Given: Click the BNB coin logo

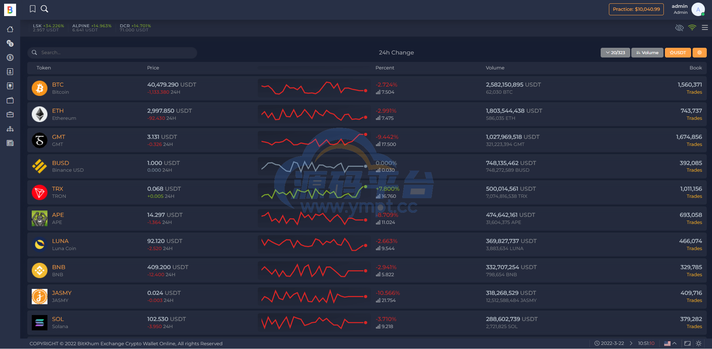Looking at the screenshot, I should pos(40,271).
